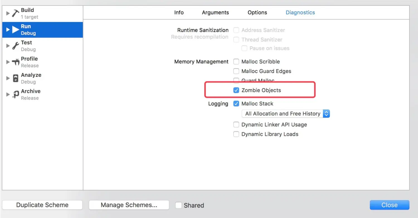Screen dimensions: 418x218
Task: Expand the Analyze disclosure triangle
Action: coord(8,78)
